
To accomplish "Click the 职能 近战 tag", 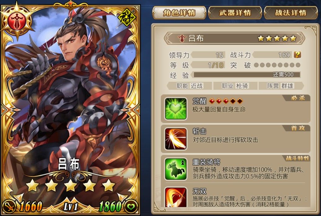I will [x=189, y=86].
